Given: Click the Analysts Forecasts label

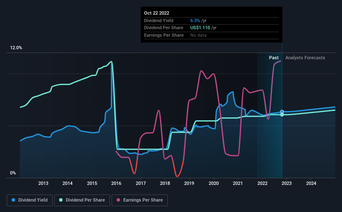Looking at the screenshot, I should [x=305, y=58].
